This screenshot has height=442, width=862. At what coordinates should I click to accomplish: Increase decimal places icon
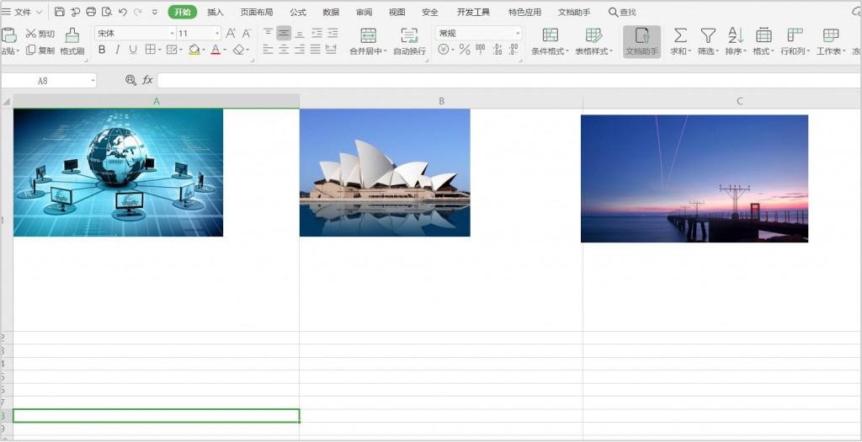(498, 50)
